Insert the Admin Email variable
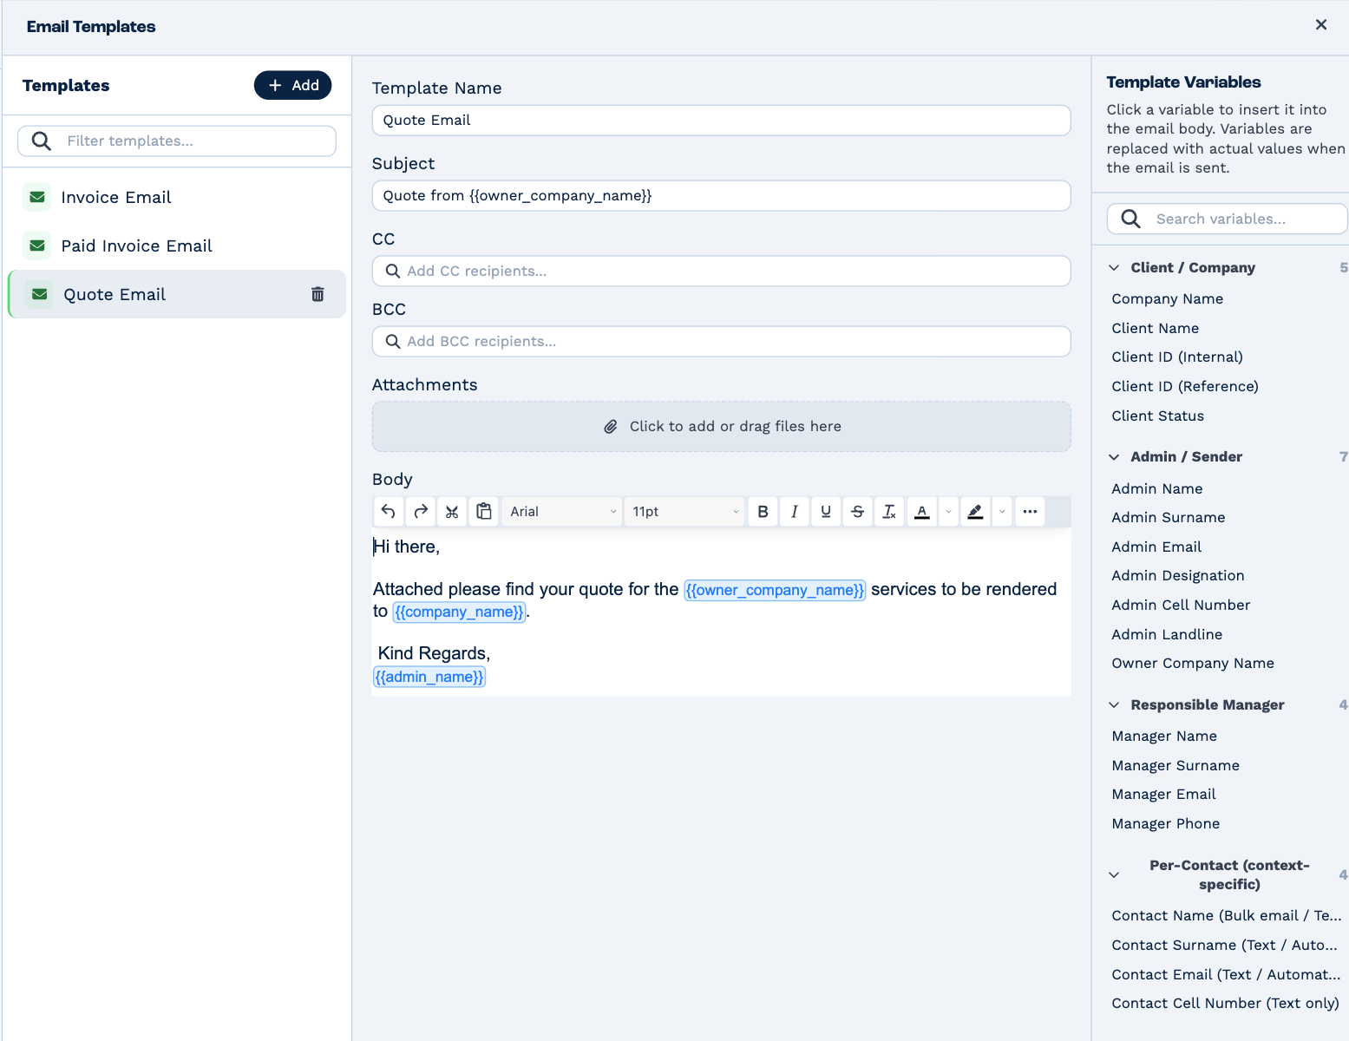Viewport: 1349px width, 1041px height. (1156, 547)
